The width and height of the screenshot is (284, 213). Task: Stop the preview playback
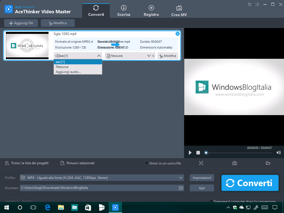click(x=198, y=153)
